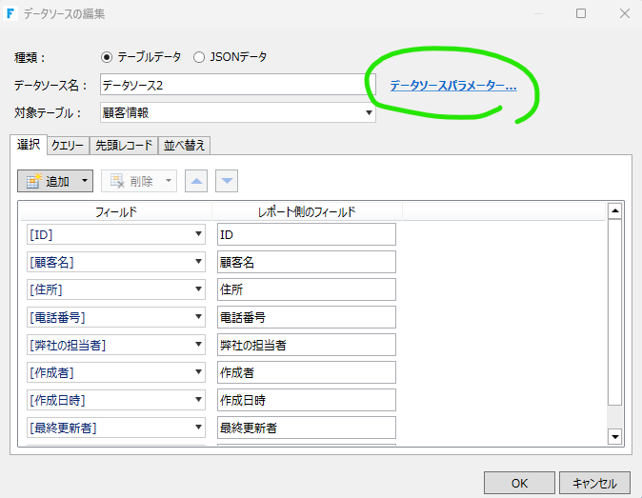Open the add button dropdown arrow
Screen dimensions: 642x498
[84, 181]
